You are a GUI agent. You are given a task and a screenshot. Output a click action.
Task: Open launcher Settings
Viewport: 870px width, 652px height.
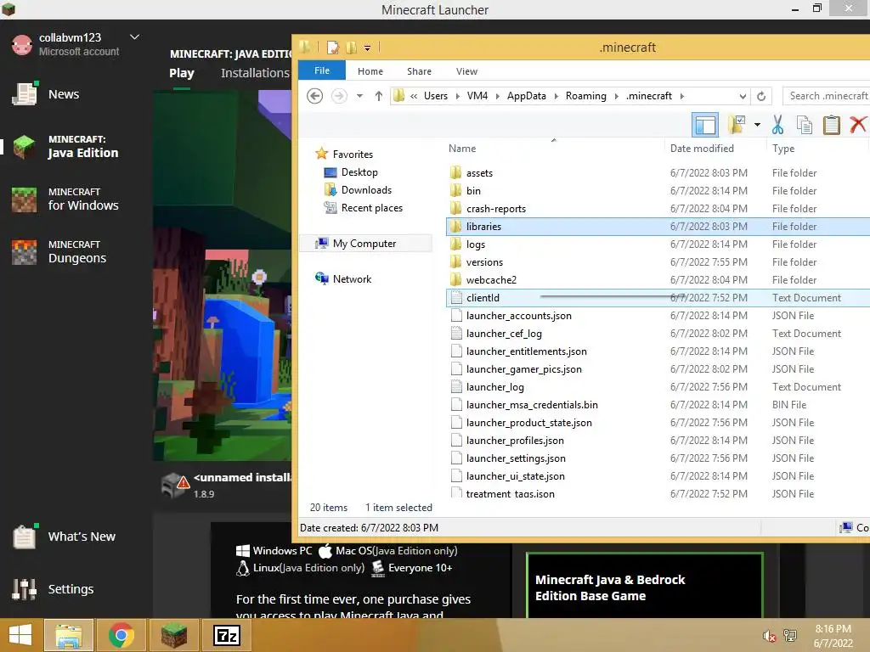click(x=54, y=589)
